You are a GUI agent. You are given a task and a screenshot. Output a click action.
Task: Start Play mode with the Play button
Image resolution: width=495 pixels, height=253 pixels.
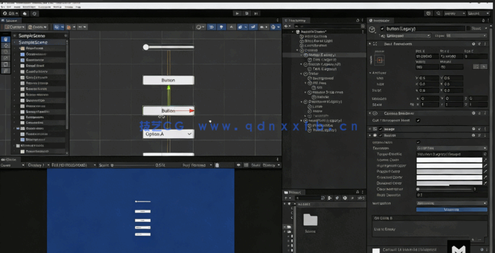237,14
